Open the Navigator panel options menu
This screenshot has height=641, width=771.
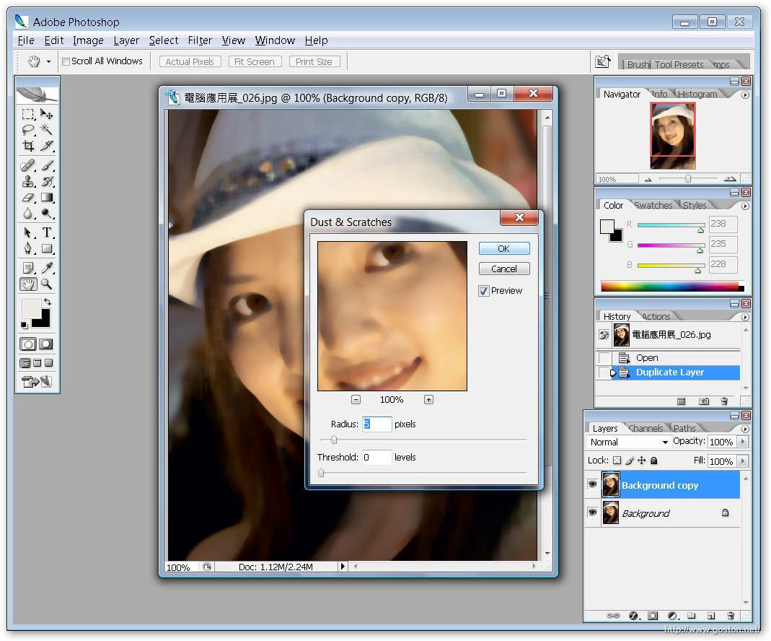(746, 95)
